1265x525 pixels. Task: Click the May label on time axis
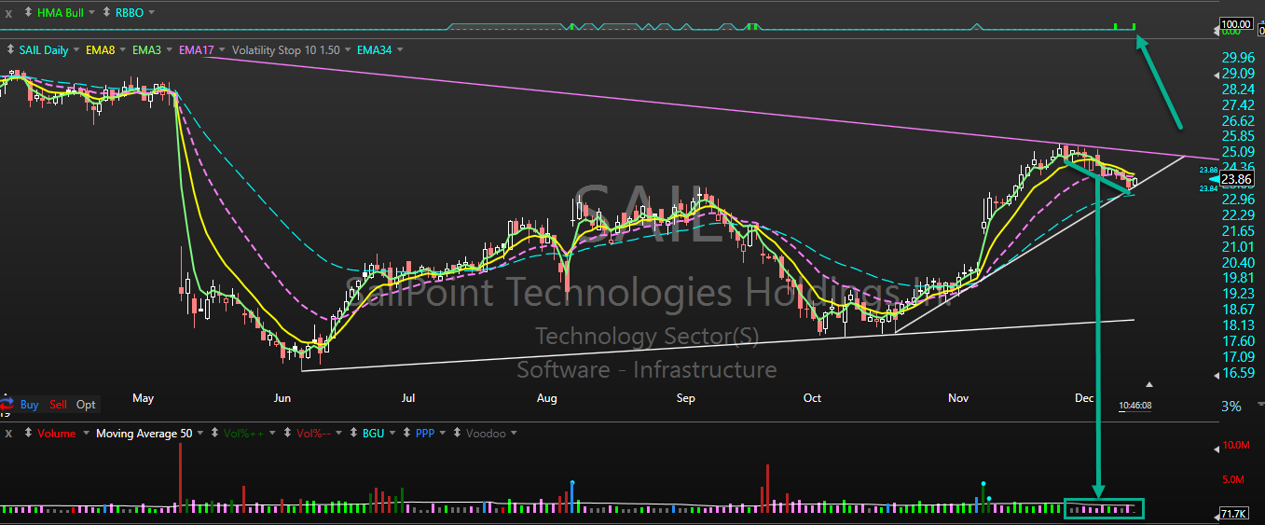[143, 398]
